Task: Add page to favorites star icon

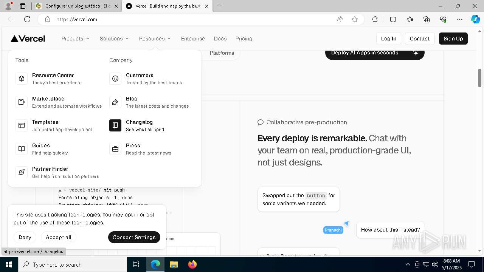Action: [355, 19]
